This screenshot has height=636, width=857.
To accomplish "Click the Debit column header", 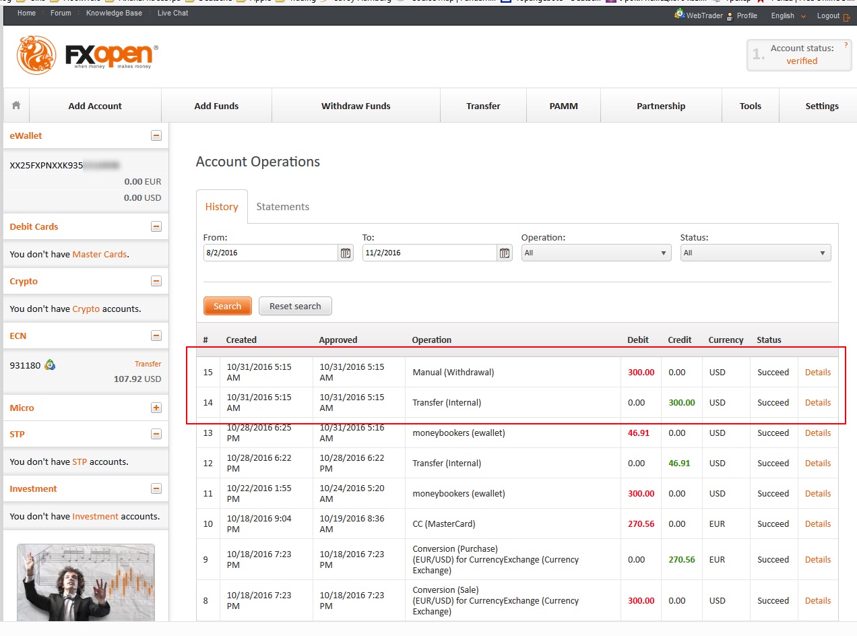I will pyautogui.click(x=638, y=340).
